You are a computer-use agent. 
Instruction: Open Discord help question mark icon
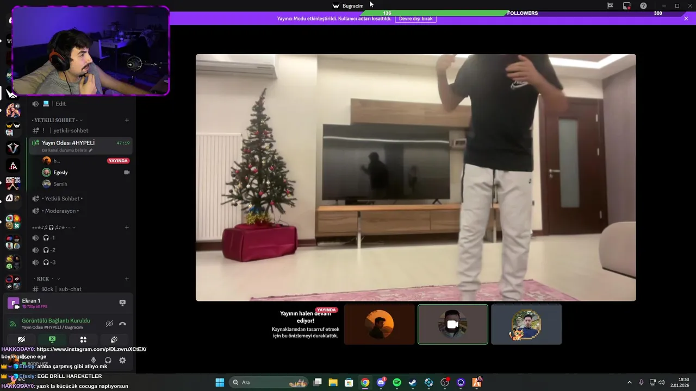[643, 6]
